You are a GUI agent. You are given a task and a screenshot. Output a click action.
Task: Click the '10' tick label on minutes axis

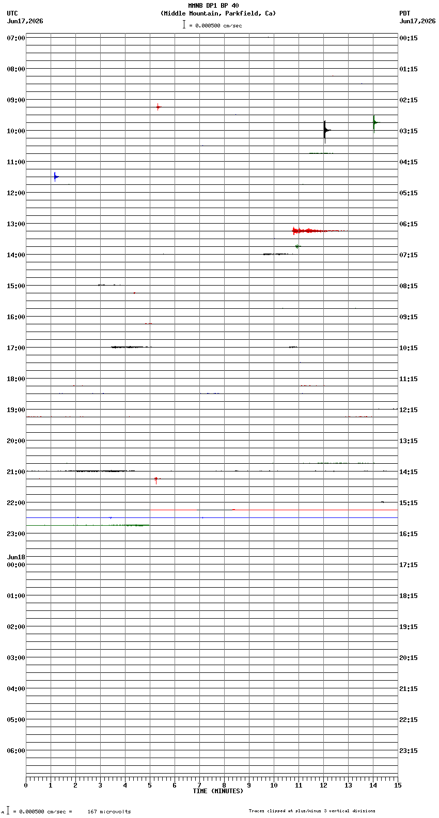[x=274, y=785]
